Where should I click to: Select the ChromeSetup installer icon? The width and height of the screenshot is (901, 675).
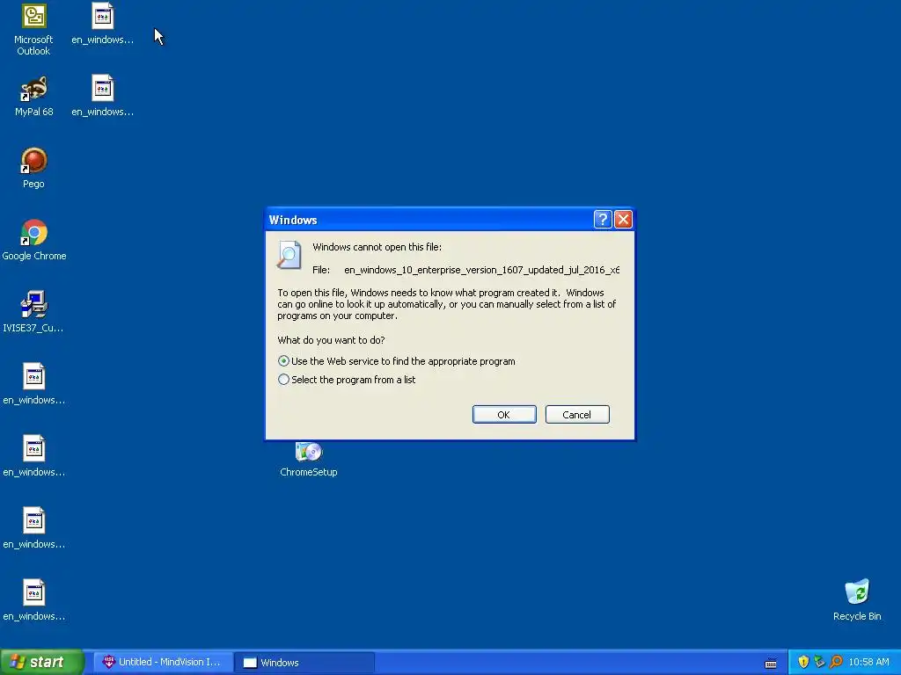pyautogui.click(x=309, y=459)
